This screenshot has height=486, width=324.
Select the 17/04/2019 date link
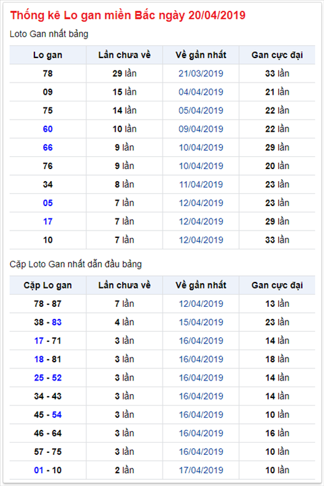click(x=201, y=470)
